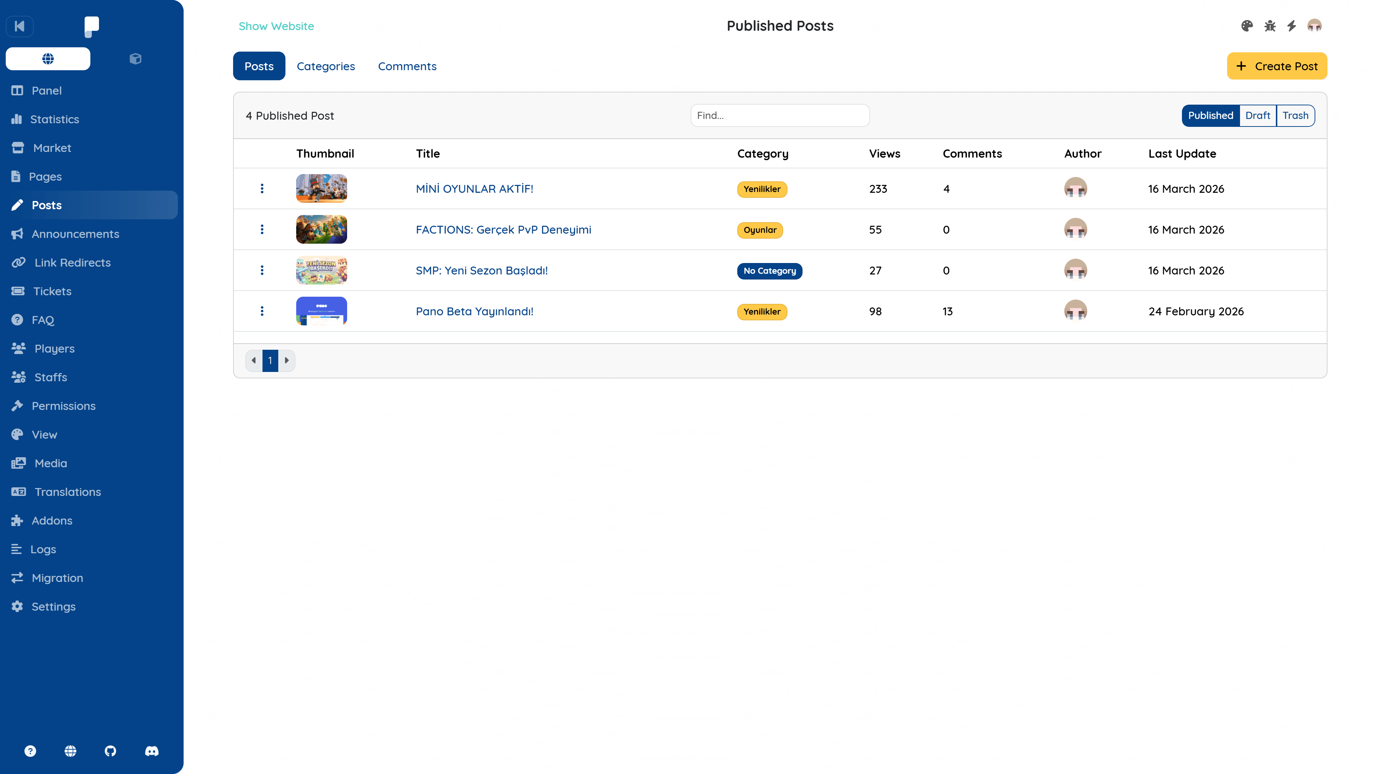Click the theme palette icon in top bar
The height and width of the screenshot is (774, 1377).
[x=1246, y=26]
